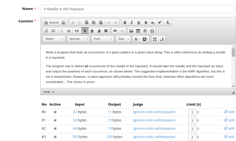Open judge link for test #2
This screenshot has width=236, height=141.
[154, 129]
